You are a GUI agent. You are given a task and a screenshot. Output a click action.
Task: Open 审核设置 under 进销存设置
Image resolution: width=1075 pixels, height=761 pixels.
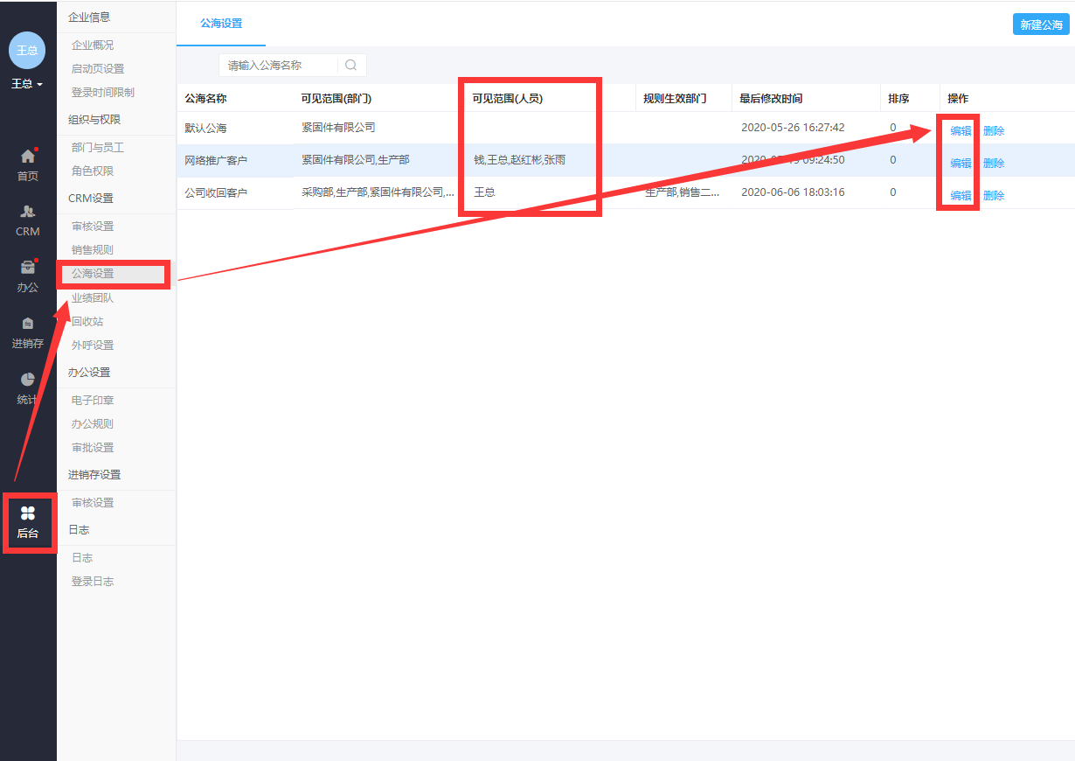93,502
